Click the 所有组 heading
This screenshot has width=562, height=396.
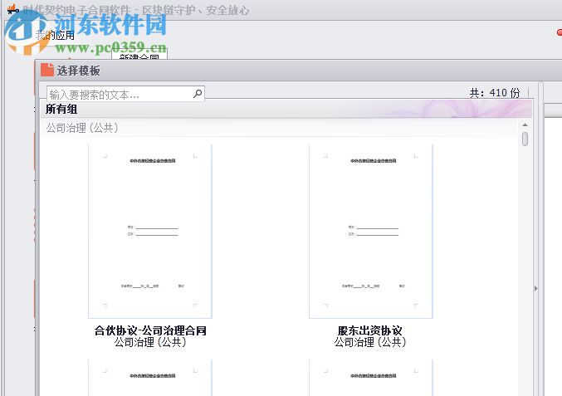click(x=61, y=109)
